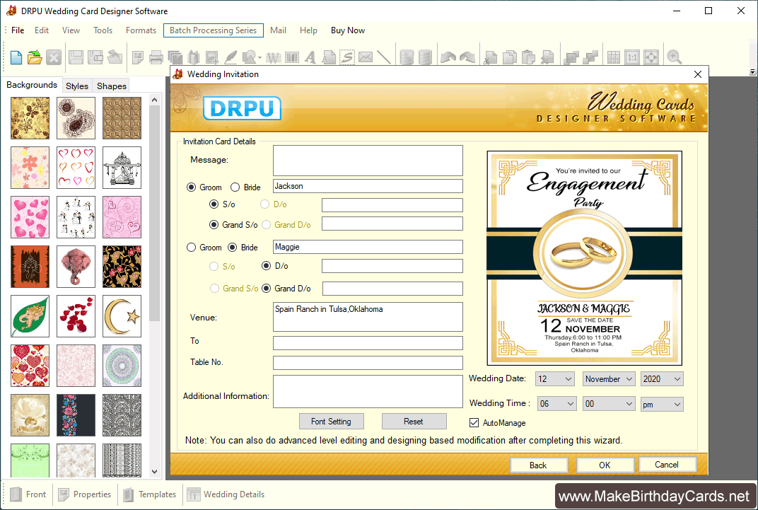Click the Shapes tool icon in toolbar
Image resolution: width=758 pixels, height=510 pixels.
point(249,57)
